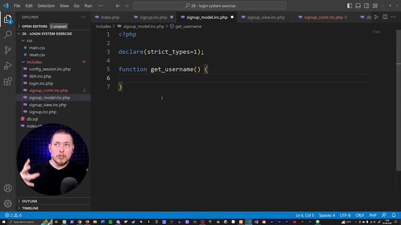The height and width of the screenshot is (225, 401).
Task: Open the Edit menu
Action: tap(29, 6)
